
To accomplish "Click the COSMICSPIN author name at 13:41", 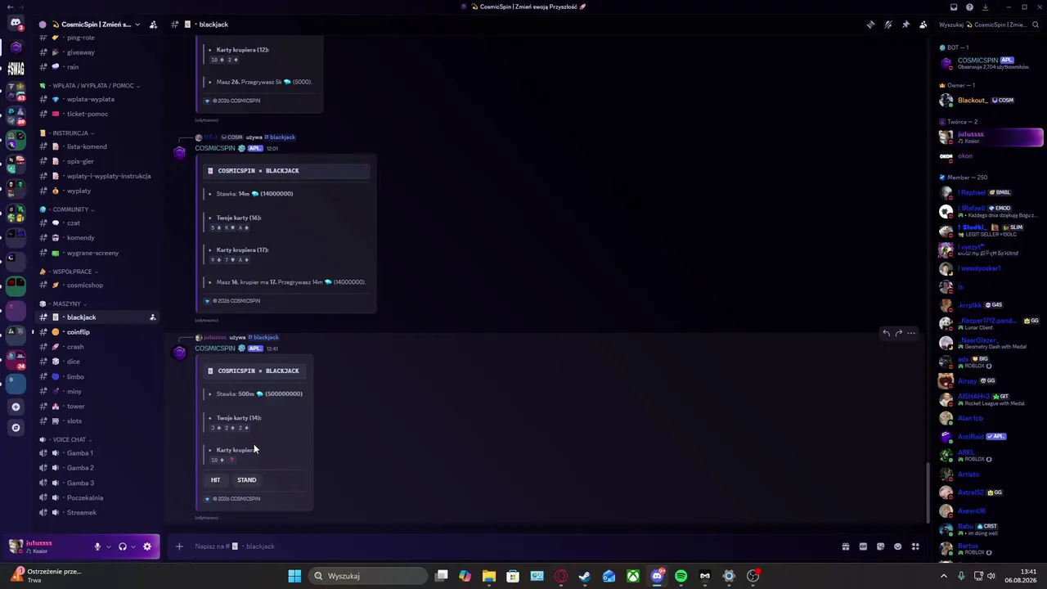I will click(214, 348).
